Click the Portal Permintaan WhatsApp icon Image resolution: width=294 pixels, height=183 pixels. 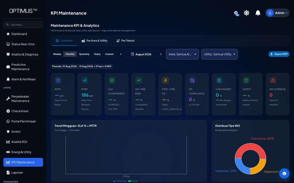(x=8, y=121)
